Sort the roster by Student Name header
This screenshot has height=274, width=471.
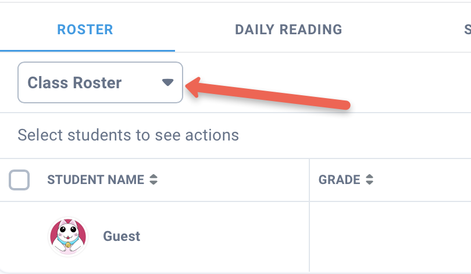pos(95,180)
